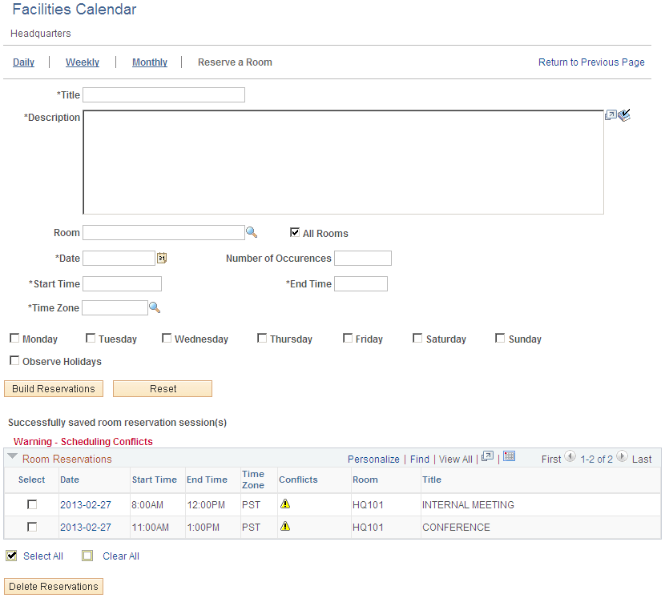
Task: Check the Thursday checkbox
Action: pyautogui.click(x=262, y=338)
